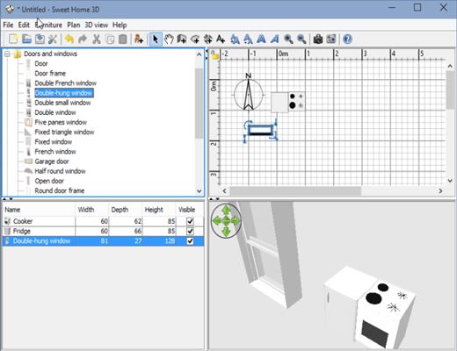
Task: Open the Help menu
Action: [120, 25]
